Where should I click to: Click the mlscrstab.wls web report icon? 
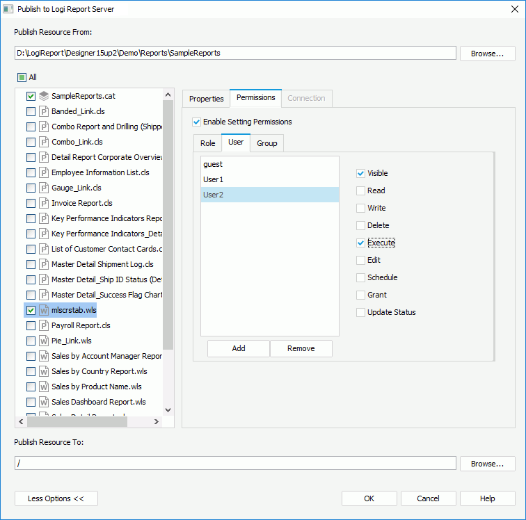43,310
